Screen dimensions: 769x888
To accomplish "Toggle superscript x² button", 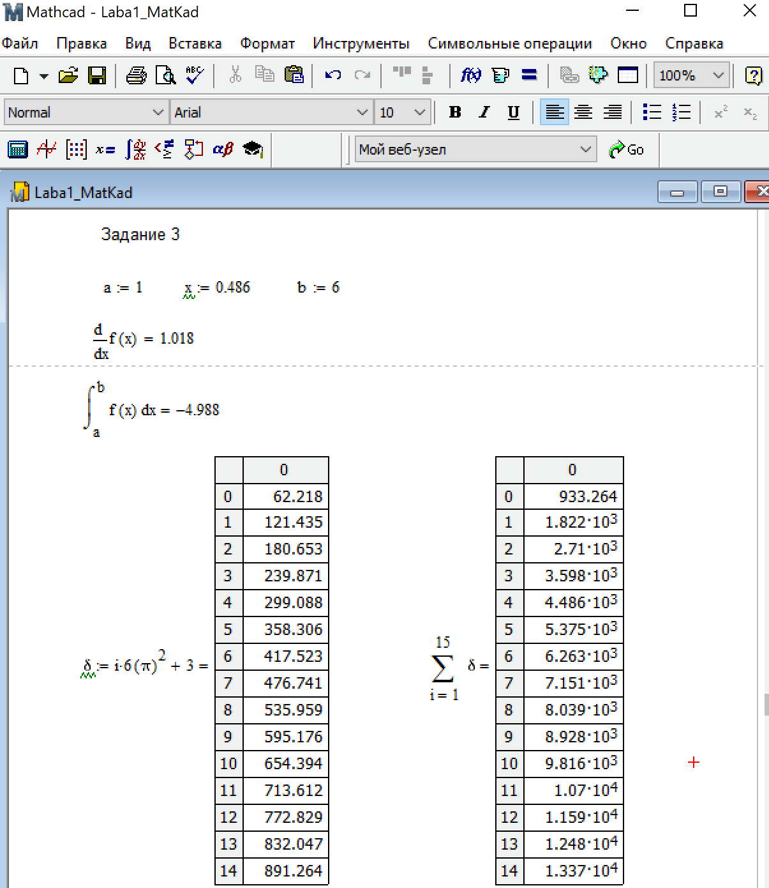I will click(720, 112).
